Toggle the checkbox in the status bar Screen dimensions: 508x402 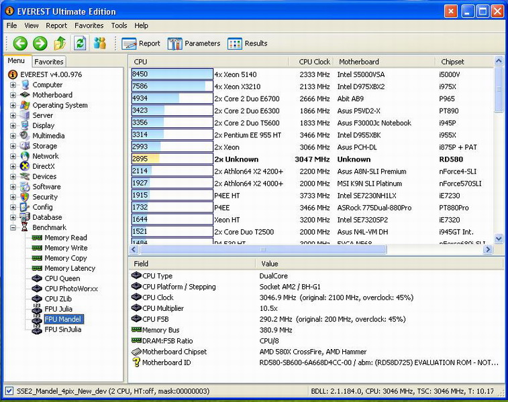(9, 391)
